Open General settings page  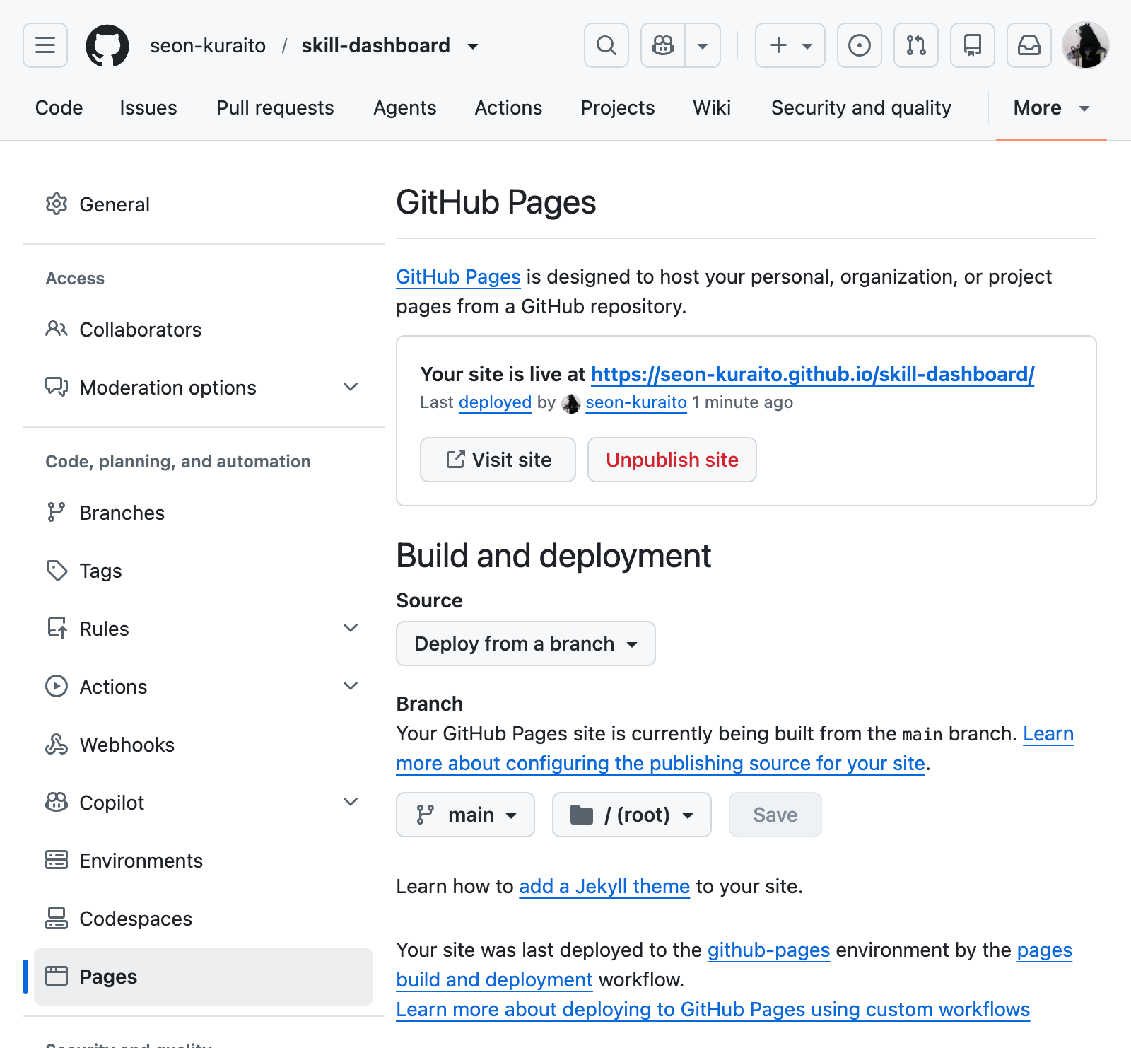[204, 204]
